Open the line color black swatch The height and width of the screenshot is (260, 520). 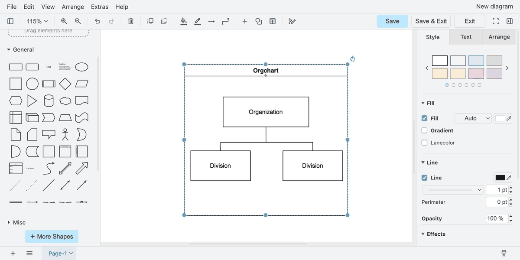[x=500, y=178]
